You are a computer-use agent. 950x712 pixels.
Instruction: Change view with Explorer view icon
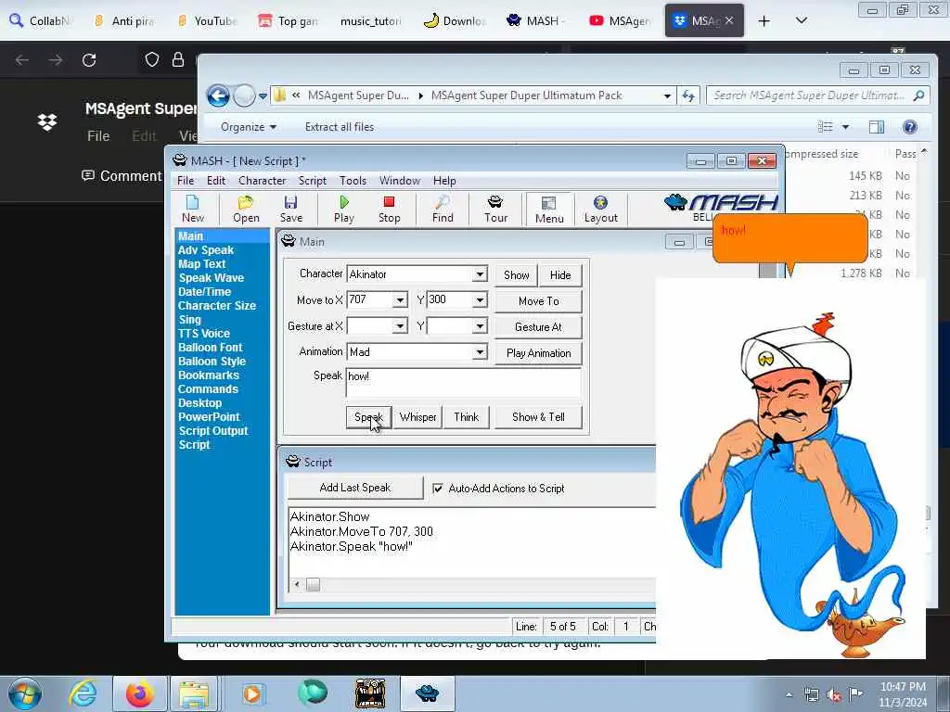825,126
